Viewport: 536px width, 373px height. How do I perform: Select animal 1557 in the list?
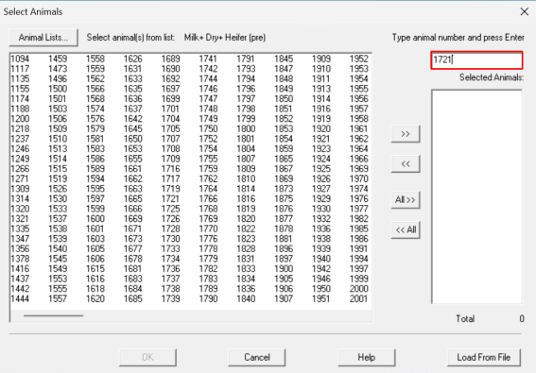[x=58, y=299]
